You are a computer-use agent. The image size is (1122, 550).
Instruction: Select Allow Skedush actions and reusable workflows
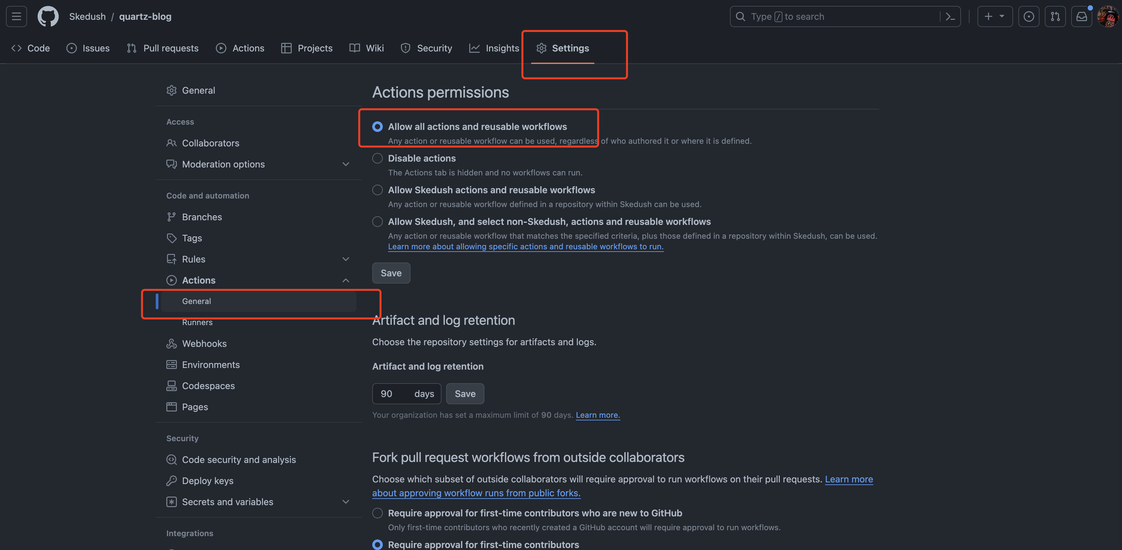pyautogui.click(x=377, y=190)
